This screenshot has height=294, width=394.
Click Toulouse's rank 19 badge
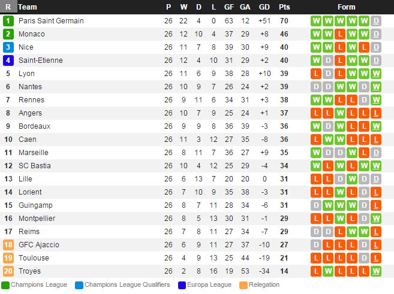click(x=8, y=258)
